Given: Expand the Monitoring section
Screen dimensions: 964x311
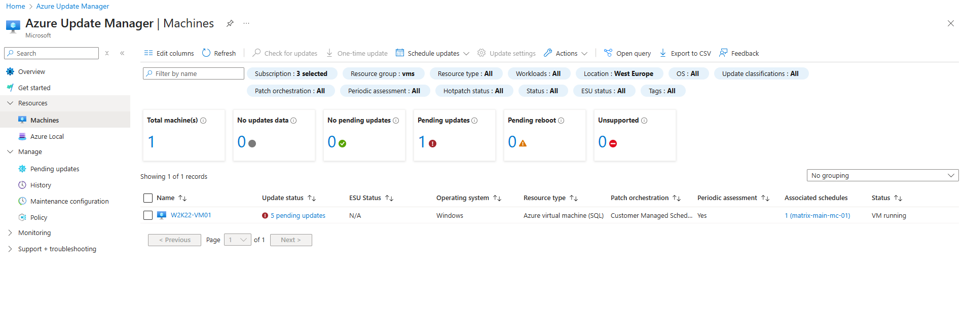Looking at the screenshot, I should 10,232.
